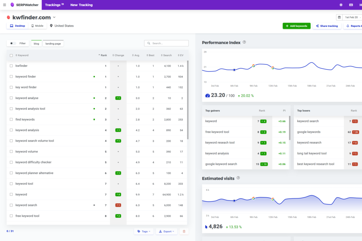The width and height of the screenshot is (362, 241).
Task: Tick the checkbox for keyword analyse
Action: click(11, 98)
